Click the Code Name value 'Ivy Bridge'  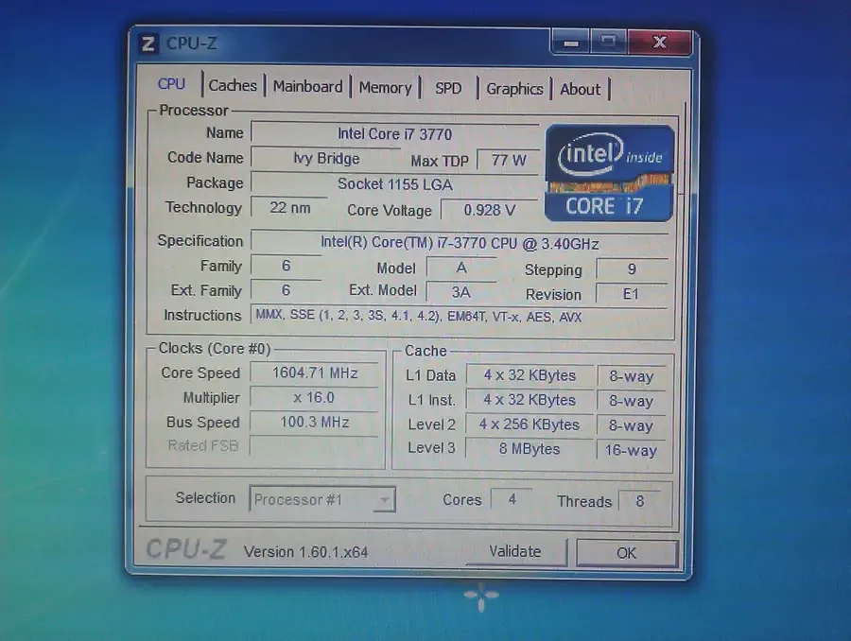(326, 159)
